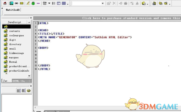Insert horizontal rule with purple line icon
Viewport: 181px width, 112px height.
pyautogui.click(x=38, y=3)
